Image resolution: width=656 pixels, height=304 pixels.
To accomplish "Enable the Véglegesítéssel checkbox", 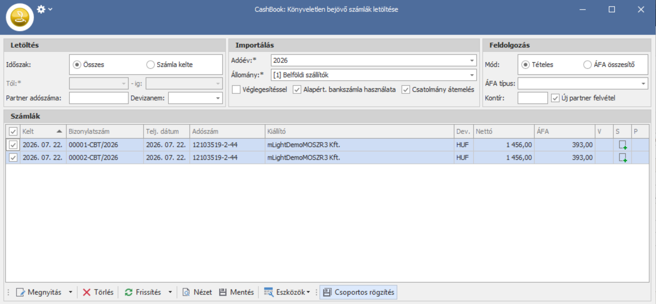I will pos(236,89).
